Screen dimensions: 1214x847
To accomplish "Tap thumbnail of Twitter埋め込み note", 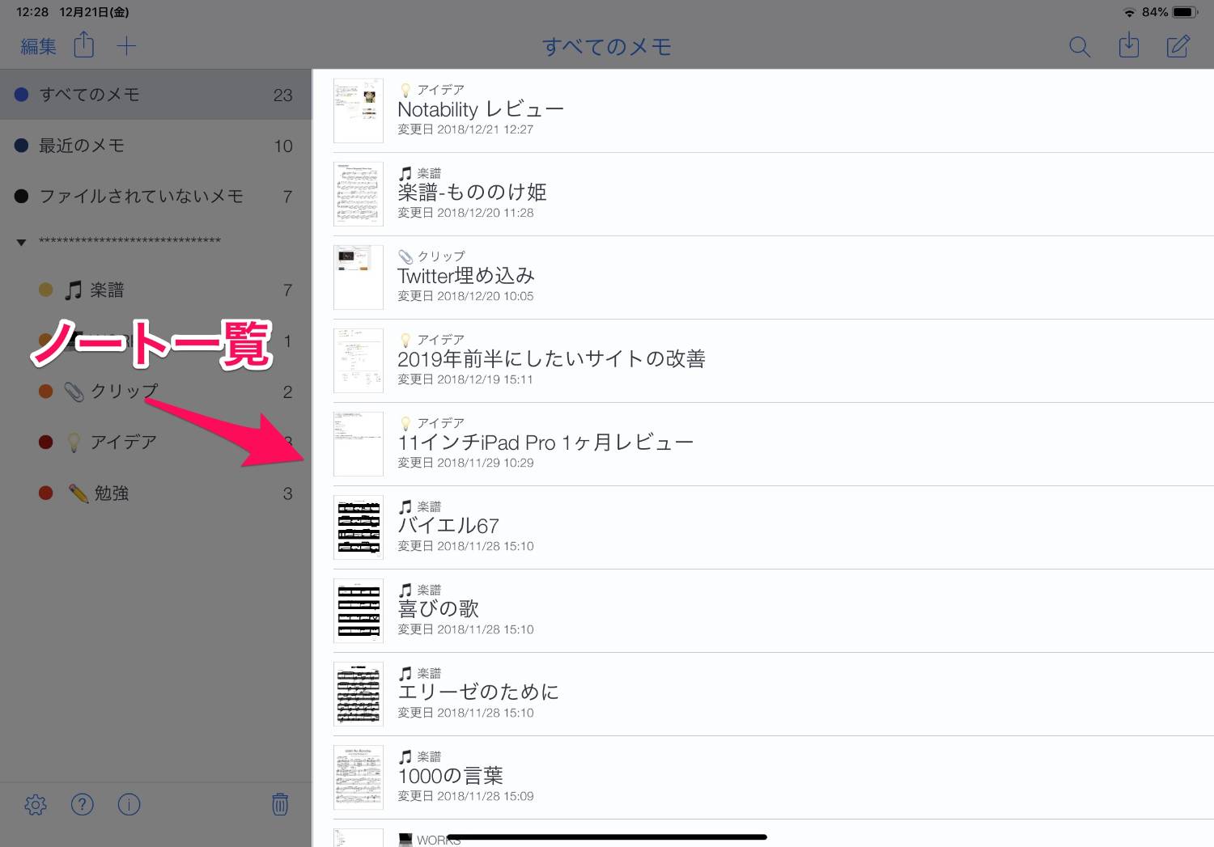I will coord(359,277).
